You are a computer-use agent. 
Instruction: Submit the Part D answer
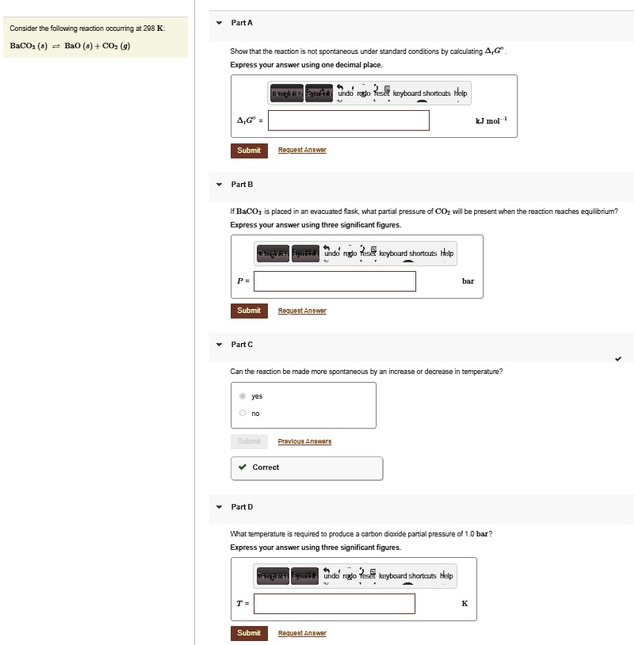pos(249,633)
